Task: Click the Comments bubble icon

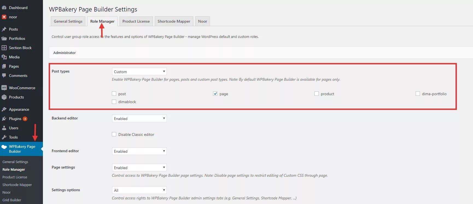Action: tap(4, 76)
